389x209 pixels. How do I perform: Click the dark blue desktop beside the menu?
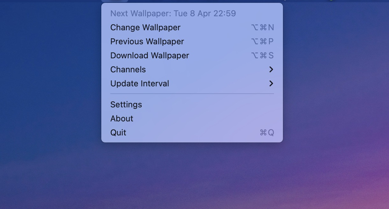(x=48, y=64)
